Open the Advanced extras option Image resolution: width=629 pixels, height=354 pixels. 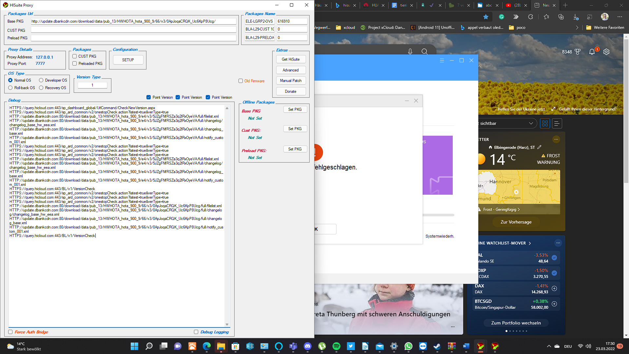[x=291, y=70]
